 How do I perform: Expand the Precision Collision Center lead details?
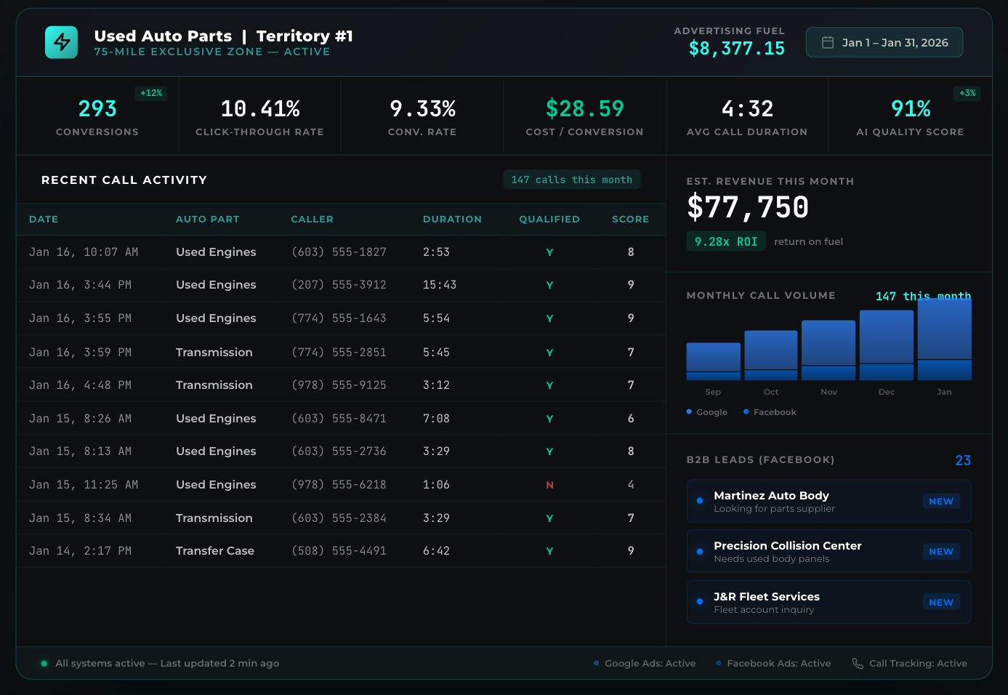coord(828,551)
